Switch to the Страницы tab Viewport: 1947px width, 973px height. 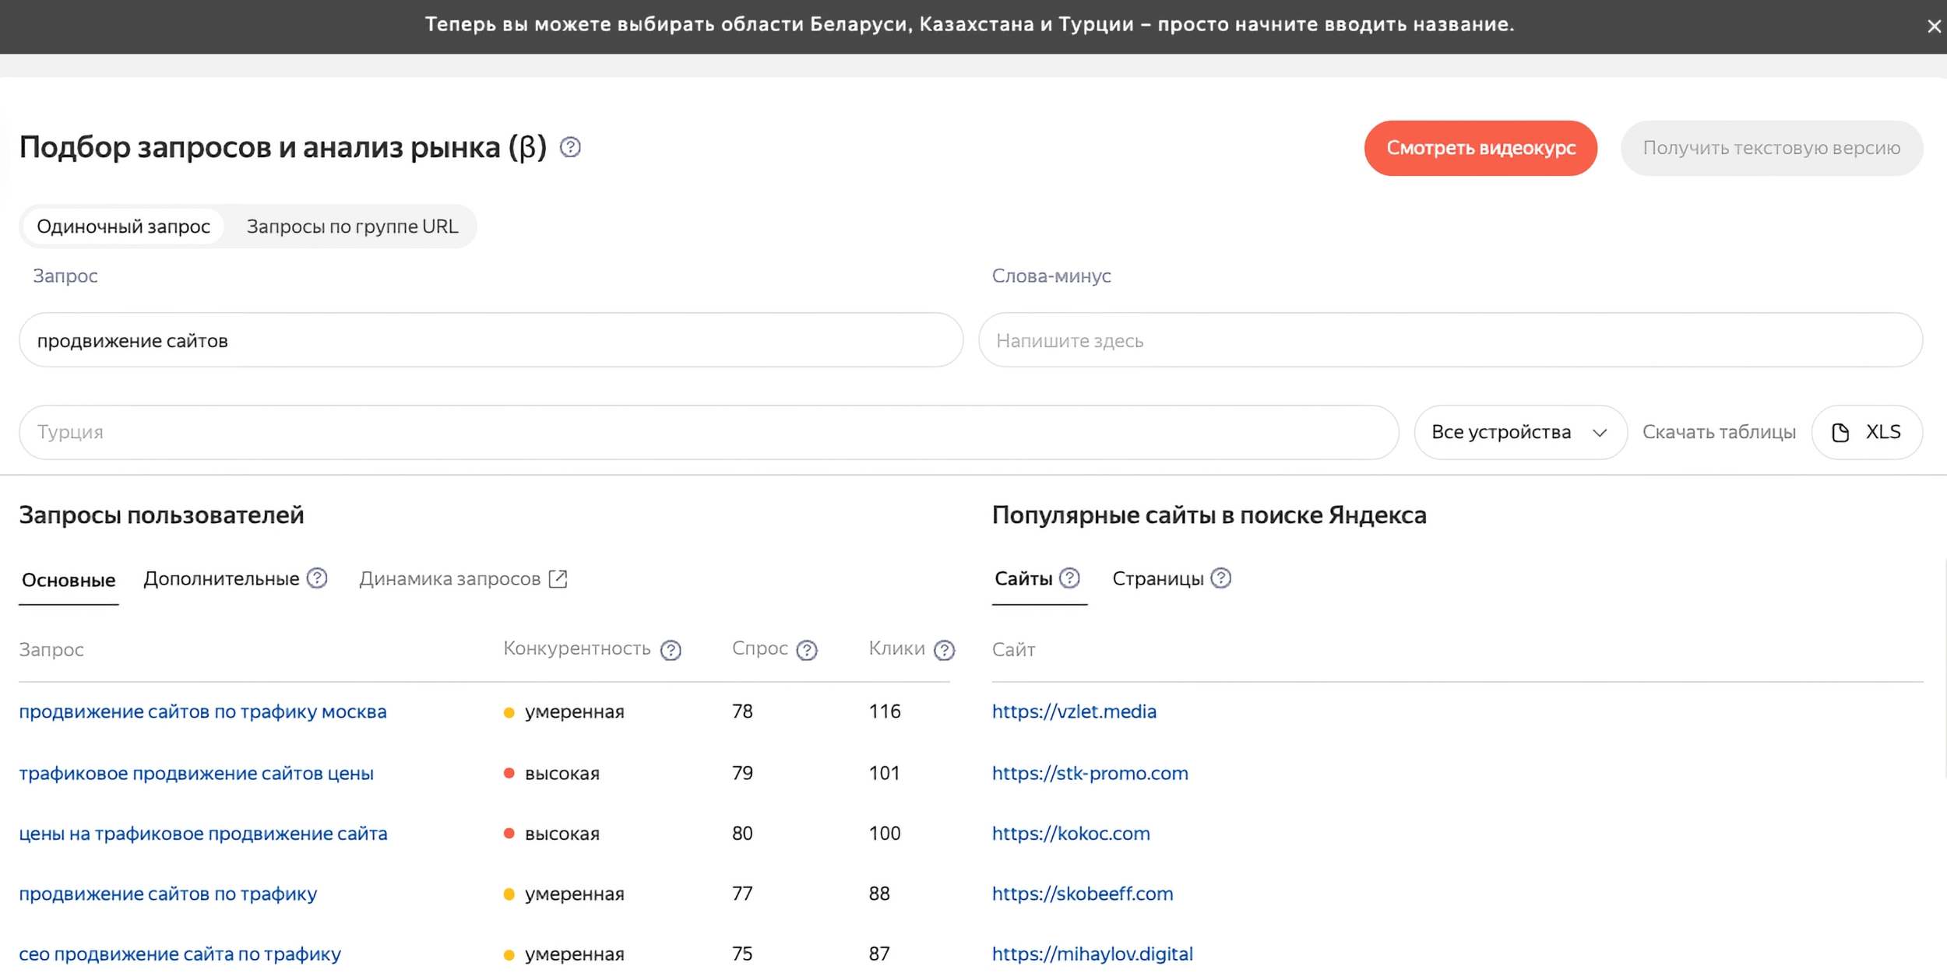tap(1158, 578)
